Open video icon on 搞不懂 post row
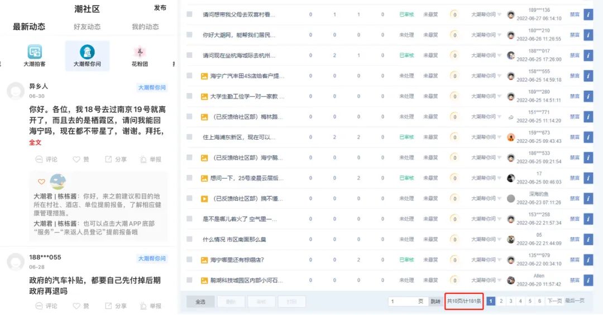 click(204, 199)
